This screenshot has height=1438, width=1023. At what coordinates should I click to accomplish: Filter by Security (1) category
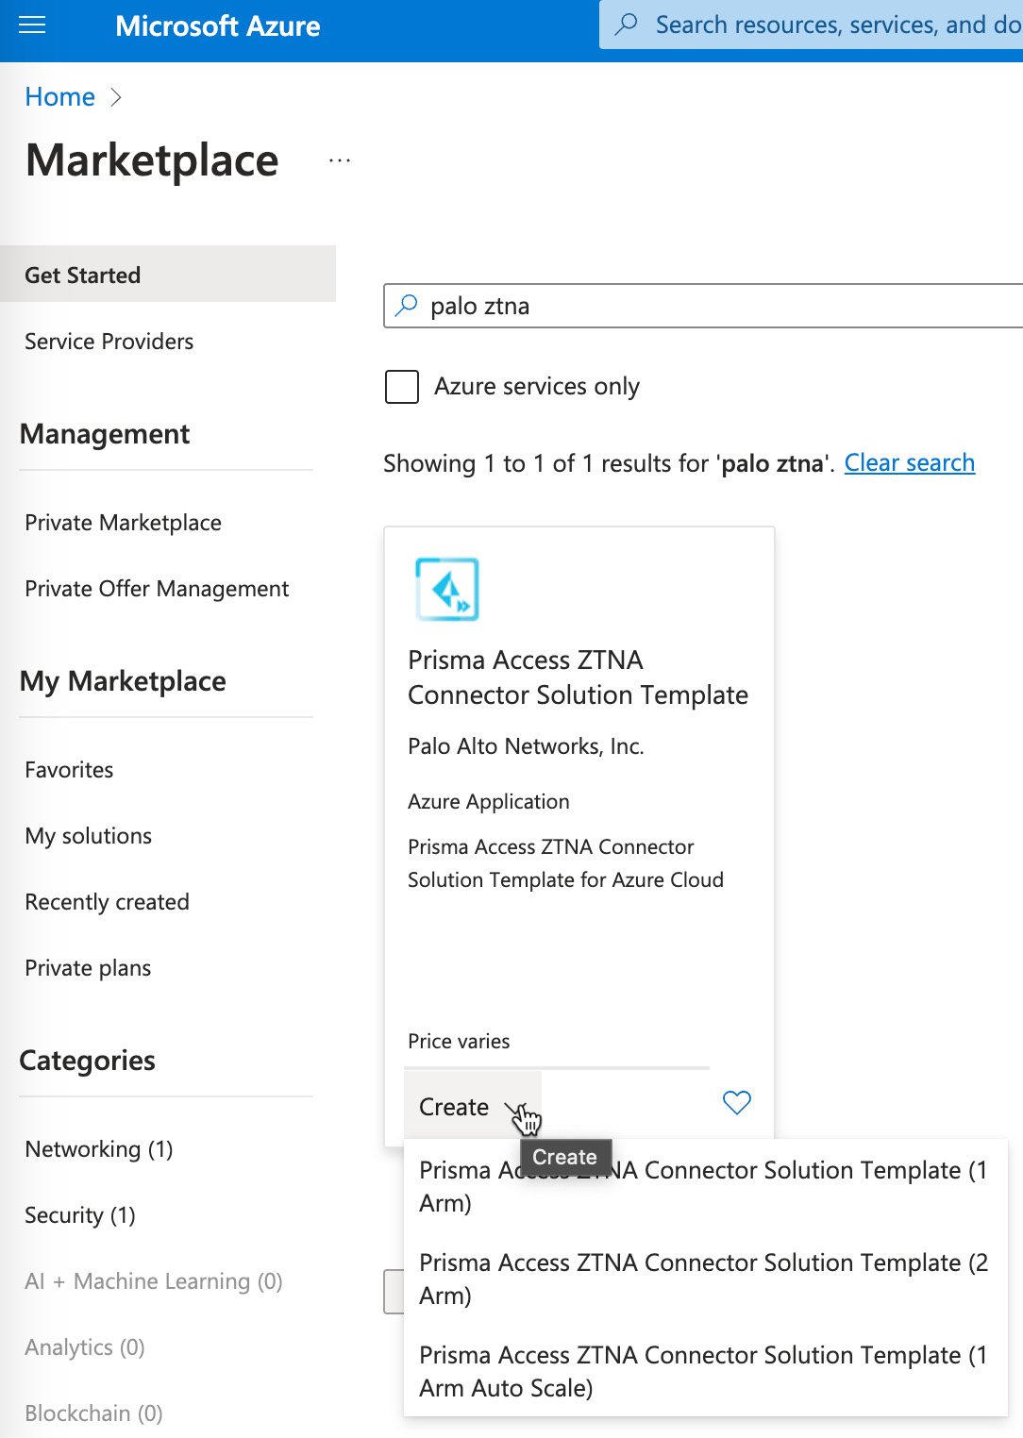(80, 1215)
